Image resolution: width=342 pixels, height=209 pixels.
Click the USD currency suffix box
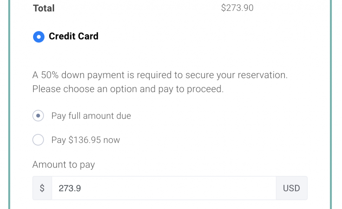pyautogui.click(x=292, y=188)
